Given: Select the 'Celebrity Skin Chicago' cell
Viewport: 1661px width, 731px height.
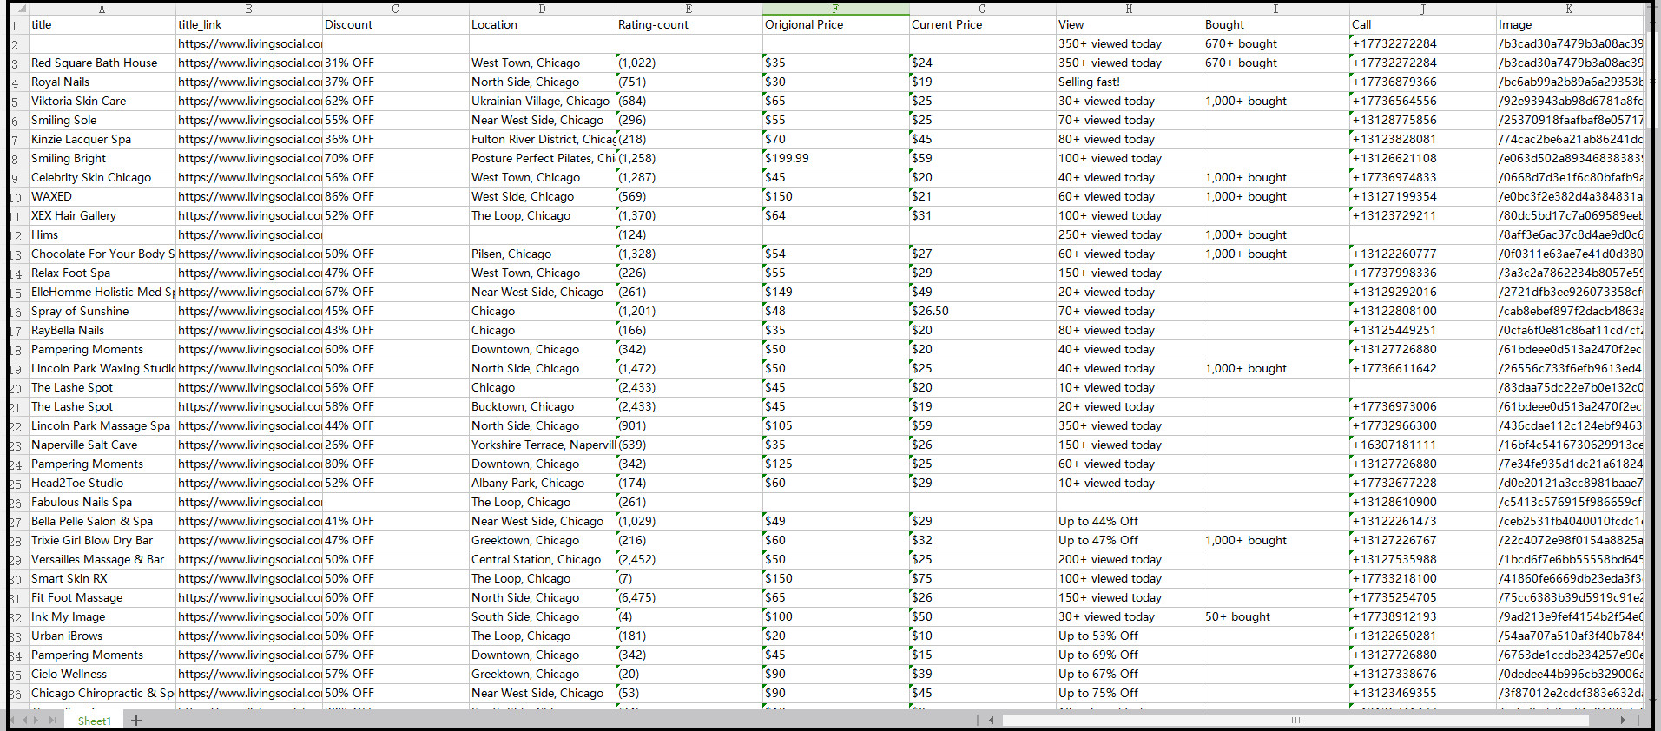Looking at the screenshot, I should tap(102, 178).
